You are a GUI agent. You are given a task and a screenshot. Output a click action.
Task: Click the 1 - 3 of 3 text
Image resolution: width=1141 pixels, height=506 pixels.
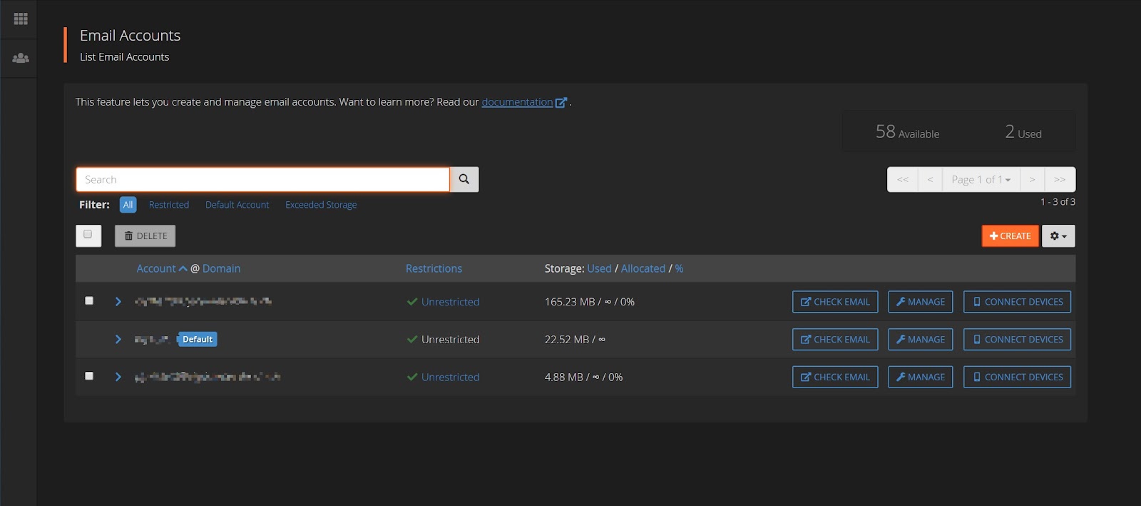click(1058, 202)
